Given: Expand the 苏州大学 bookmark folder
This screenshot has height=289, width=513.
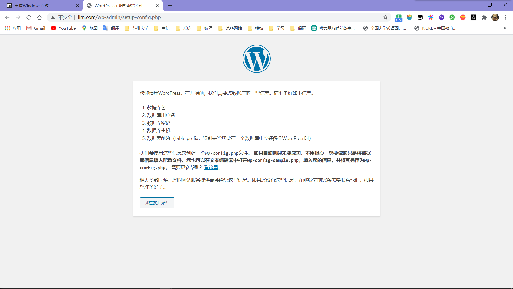Looking at the screenshot, I should [x=136, y=28].
